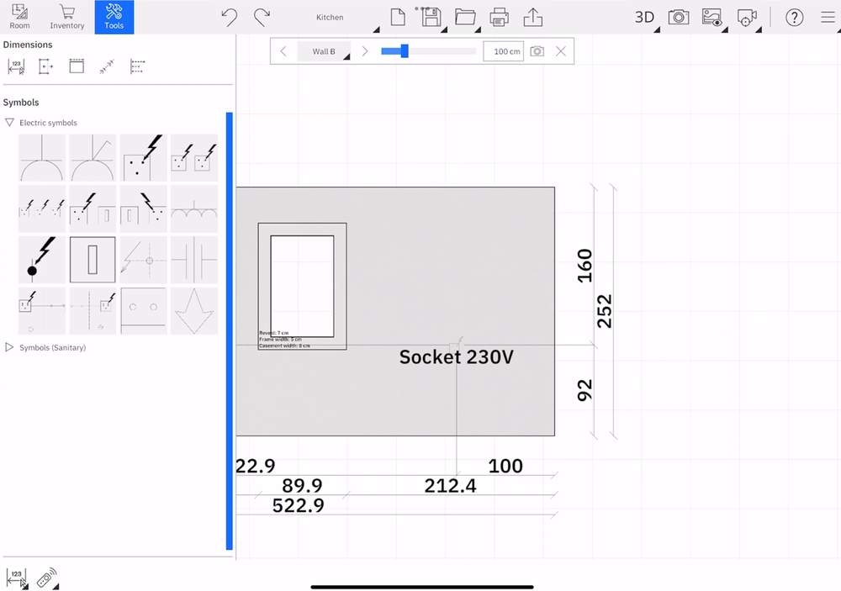The height and width of the screenshot is (591, 841).
Task: Select the second dimension tool with arrows
Action: (x=45, y=66)
